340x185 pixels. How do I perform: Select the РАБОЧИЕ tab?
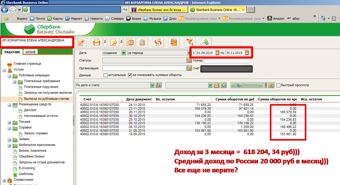point(12,52)
